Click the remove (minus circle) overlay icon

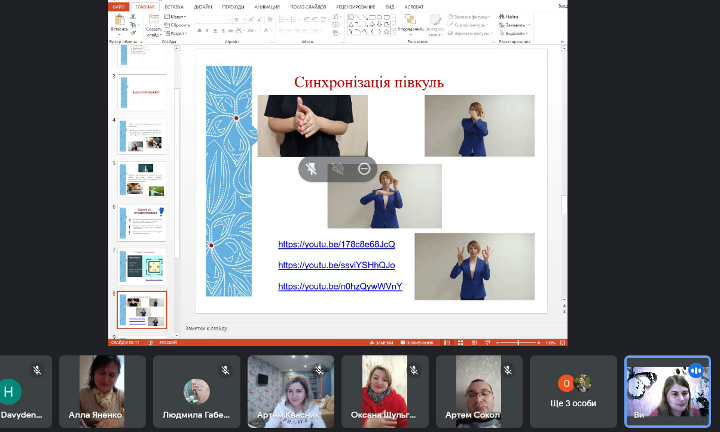[x=364, y=169]
